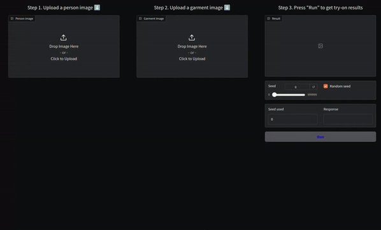Click 'Drop Image Here' in Person image area
Screen dimensions: 381x230
pyautogui.click(x=64, y=46)
